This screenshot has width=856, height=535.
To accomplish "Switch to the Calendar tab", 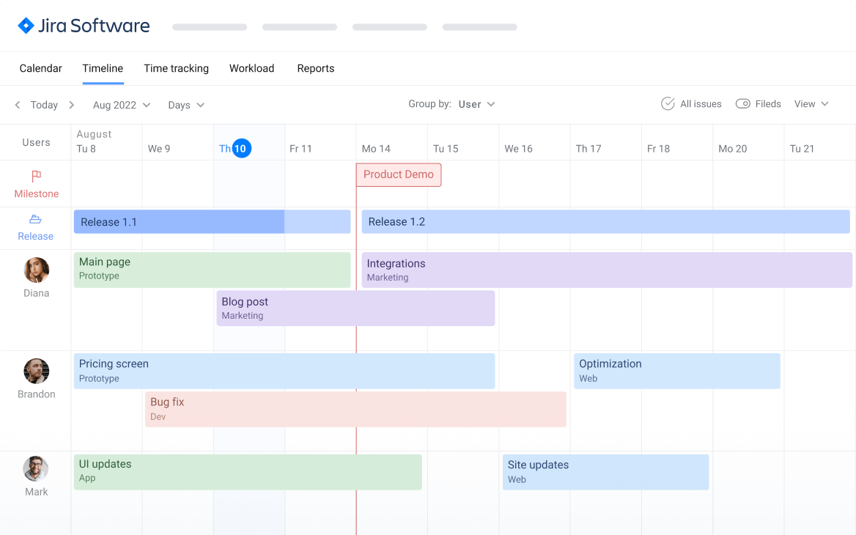I will (x=40, y=68).
